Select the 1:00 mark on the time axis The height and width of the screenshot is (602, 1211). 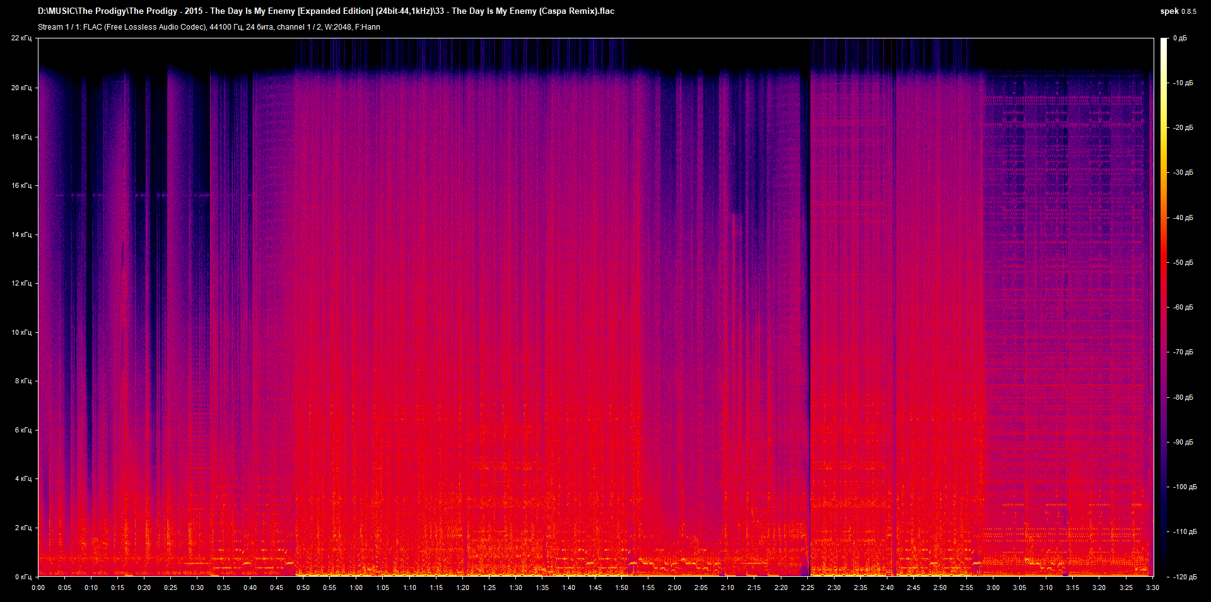click(356, 588)
